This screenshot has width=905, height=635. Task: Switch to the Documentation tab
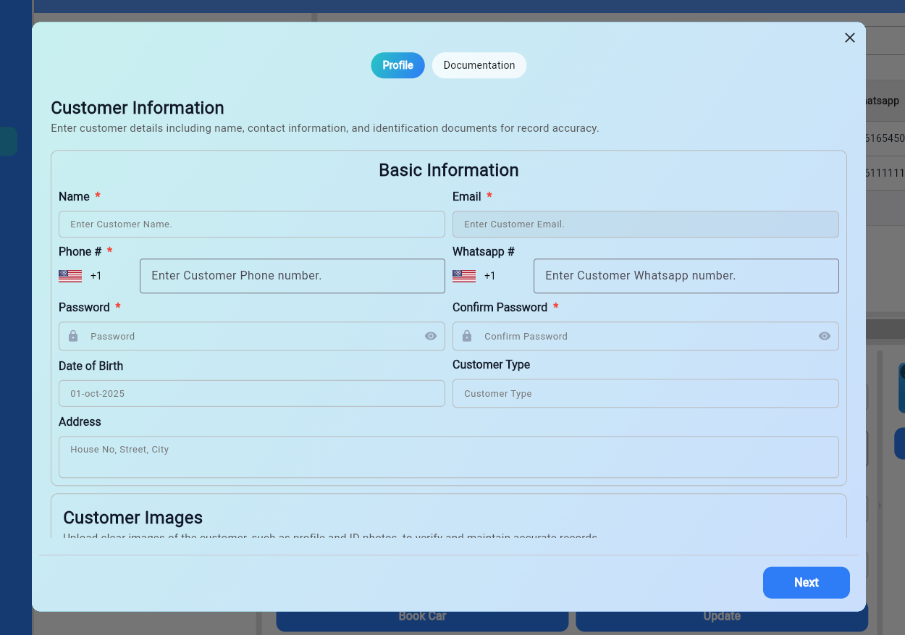pyautogui.click(x=479, y=65)
